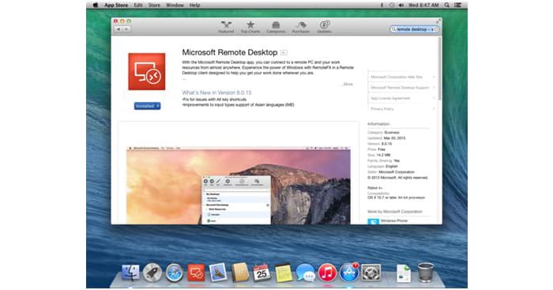
Task: Click the Information section heading
Action: pyautogui.click(x=378, y=124)
